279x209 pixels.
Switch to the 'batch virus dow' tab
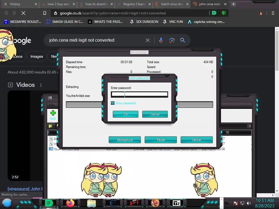pyautogui.click(x=172, y=4)
